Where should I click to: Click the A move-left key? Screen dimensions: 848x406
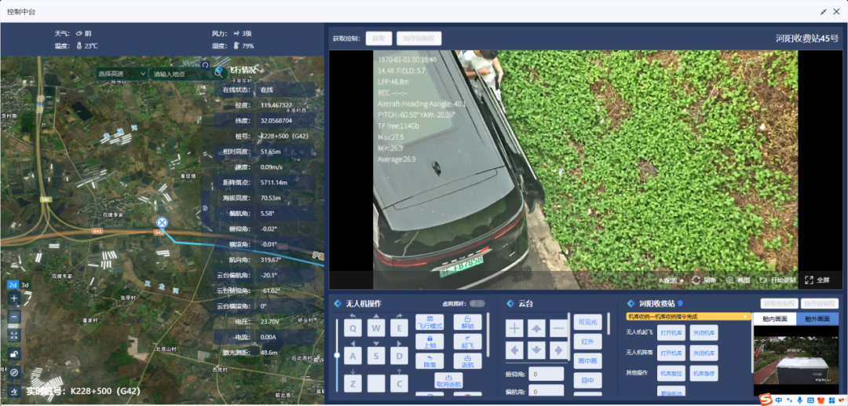tap(353, 356)
